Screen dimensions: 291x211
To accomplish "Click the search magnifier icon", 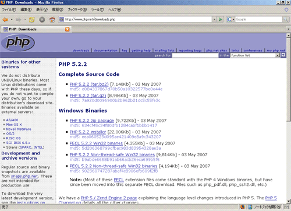I will [x=285, y=19].
